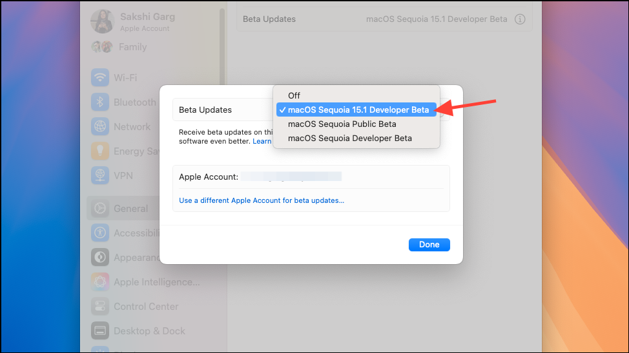Click the background 'macOS Sequoia 15.1 Developer Beta' value
The image size is (629, 353).
pos(437,19)
